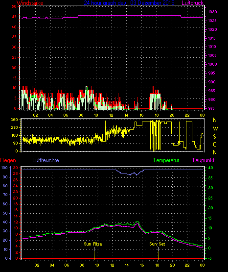The width and height of the screenshot is (228, 272).
Task: Click the 'Sun Rise' label
Action: (93, 244)
